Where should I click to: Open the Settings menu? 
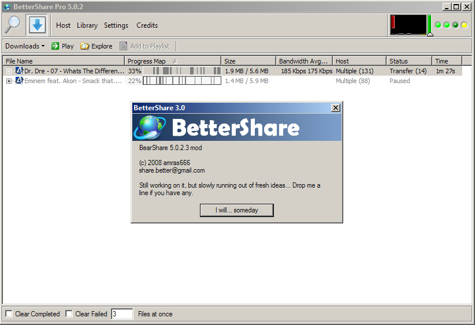click(x=116, y=25)
